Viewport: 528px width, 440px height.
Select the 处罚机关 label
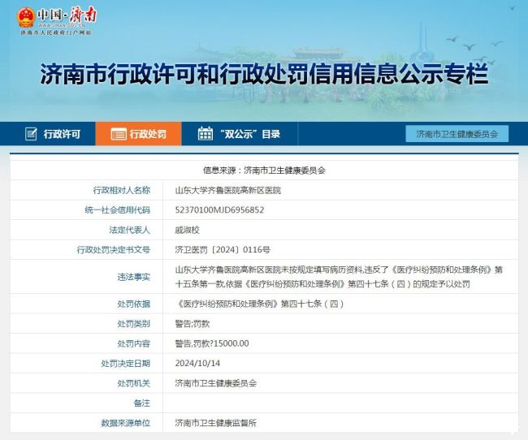pyautogui.click(x=133, y=383)
